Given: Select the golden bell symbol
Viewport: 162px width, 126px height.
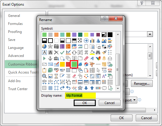Looking at the screenshot, I should pos(104,58).
